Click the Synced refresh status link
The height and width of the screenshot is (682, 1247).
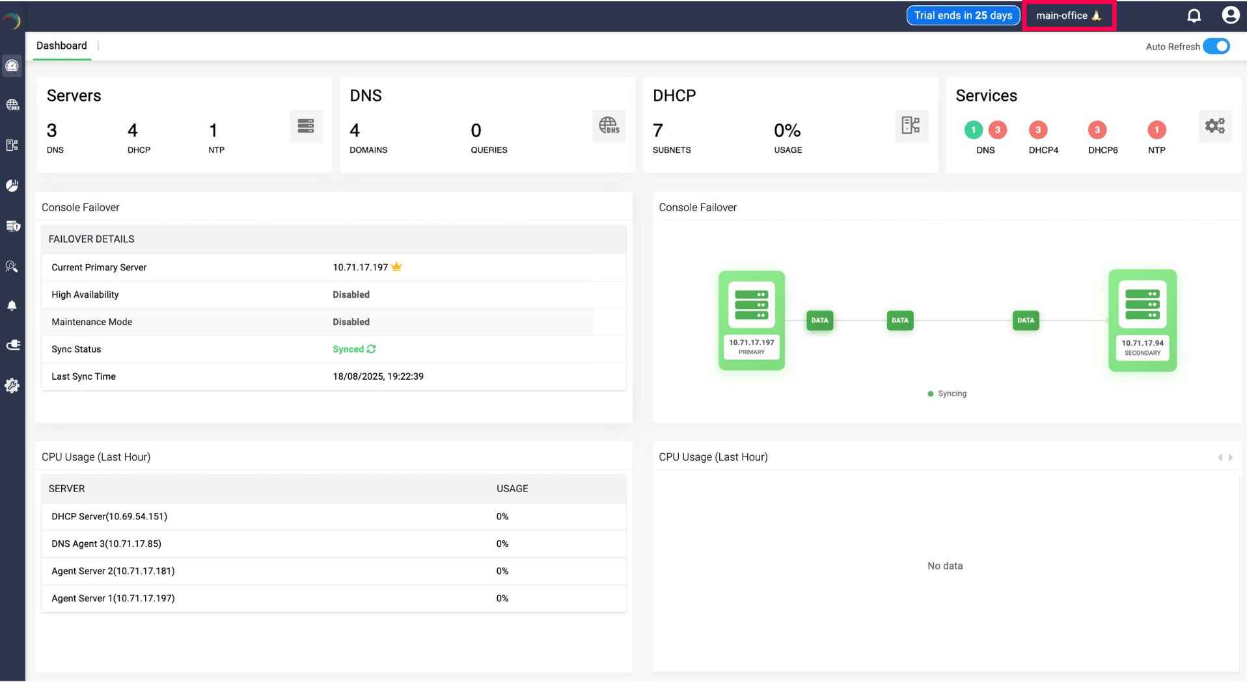pos(354,349)
